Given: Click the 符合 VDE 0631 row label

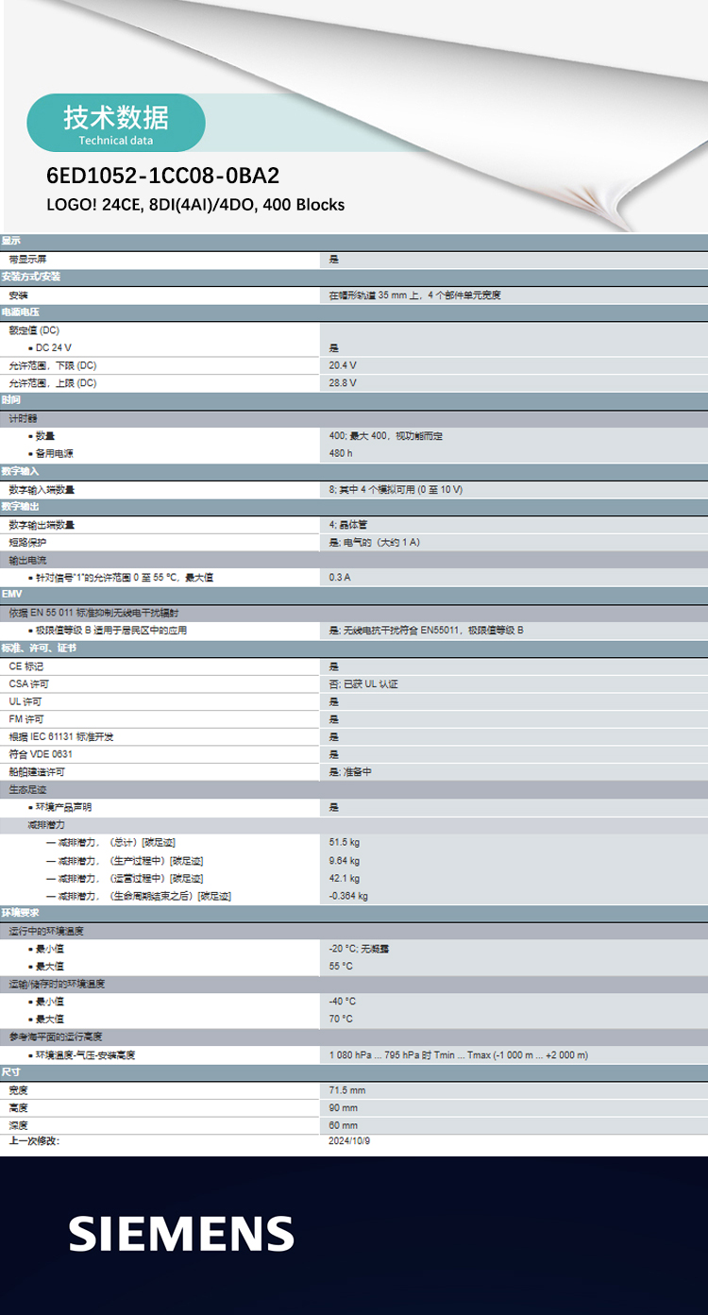Looking at the screenshot, I should (x=41, y=754).
